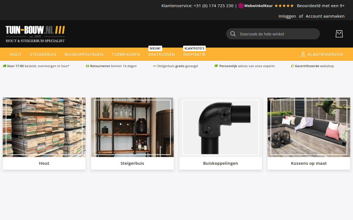The width and height of the screenshot is (353, 220).
Task: Open the Buiskoppelingen elbow fitting image
Action: click(221, 127)
